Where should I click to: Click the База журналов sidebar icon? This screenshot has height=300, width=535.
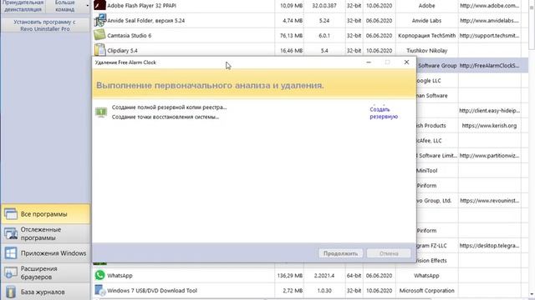pyautogui.click(x=11, y=292)
